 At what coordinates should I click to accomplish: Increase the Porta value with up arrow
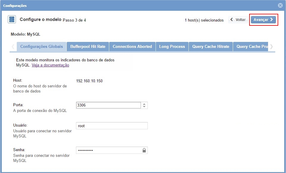(144, 104)
